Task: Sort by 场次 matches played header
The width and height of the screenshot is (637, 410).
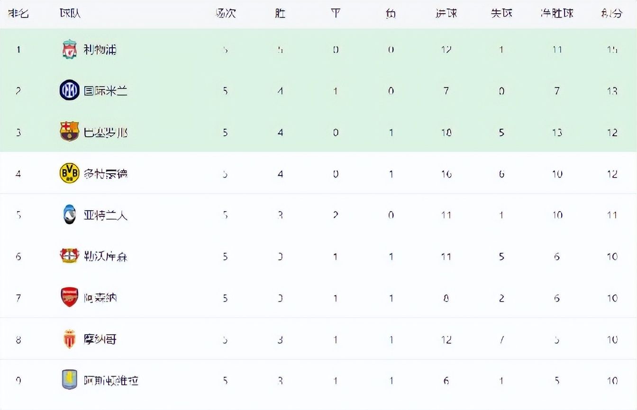Action: 225,14
